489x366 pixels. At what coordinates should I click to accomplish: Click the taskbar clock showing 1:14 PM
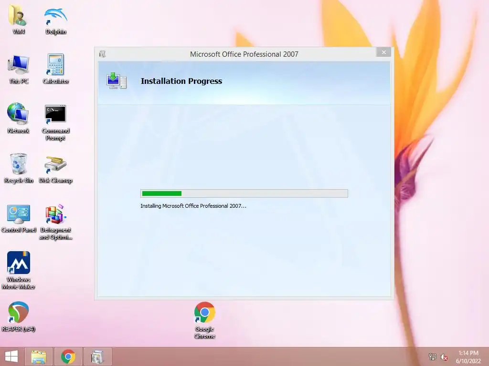click(x=468, y=356)
